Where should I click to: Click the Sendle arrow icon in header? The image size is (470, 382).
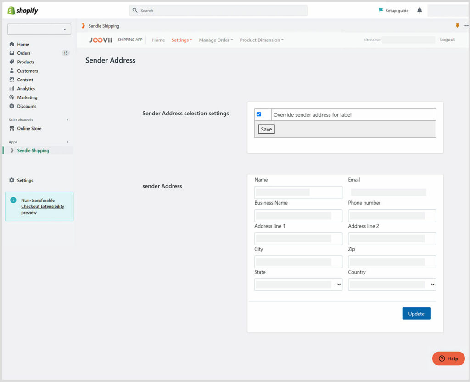pos(83,26)
